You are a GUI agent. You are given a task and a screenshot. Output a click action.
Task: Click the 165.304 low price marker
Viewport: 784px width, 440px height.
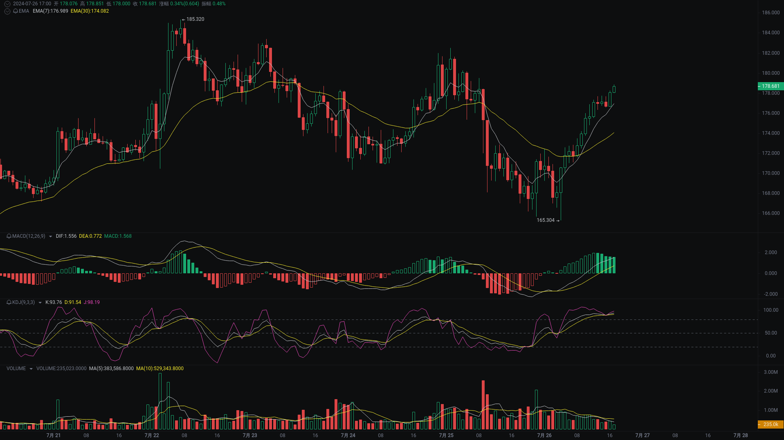point(546,220)
